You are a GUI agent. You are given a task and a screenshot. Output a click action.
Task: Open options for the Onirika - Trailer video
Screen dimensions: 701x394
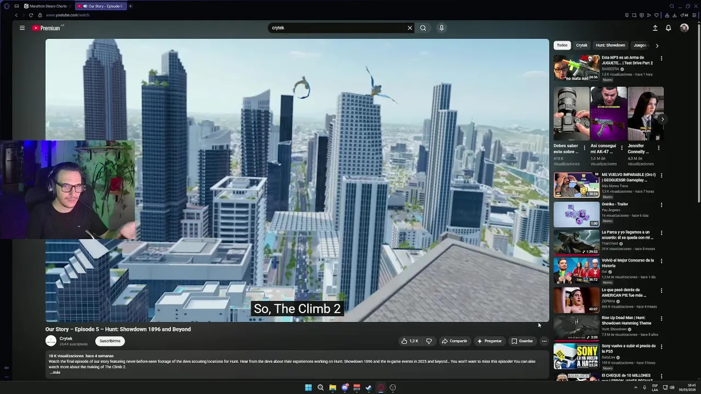(661, 205)
